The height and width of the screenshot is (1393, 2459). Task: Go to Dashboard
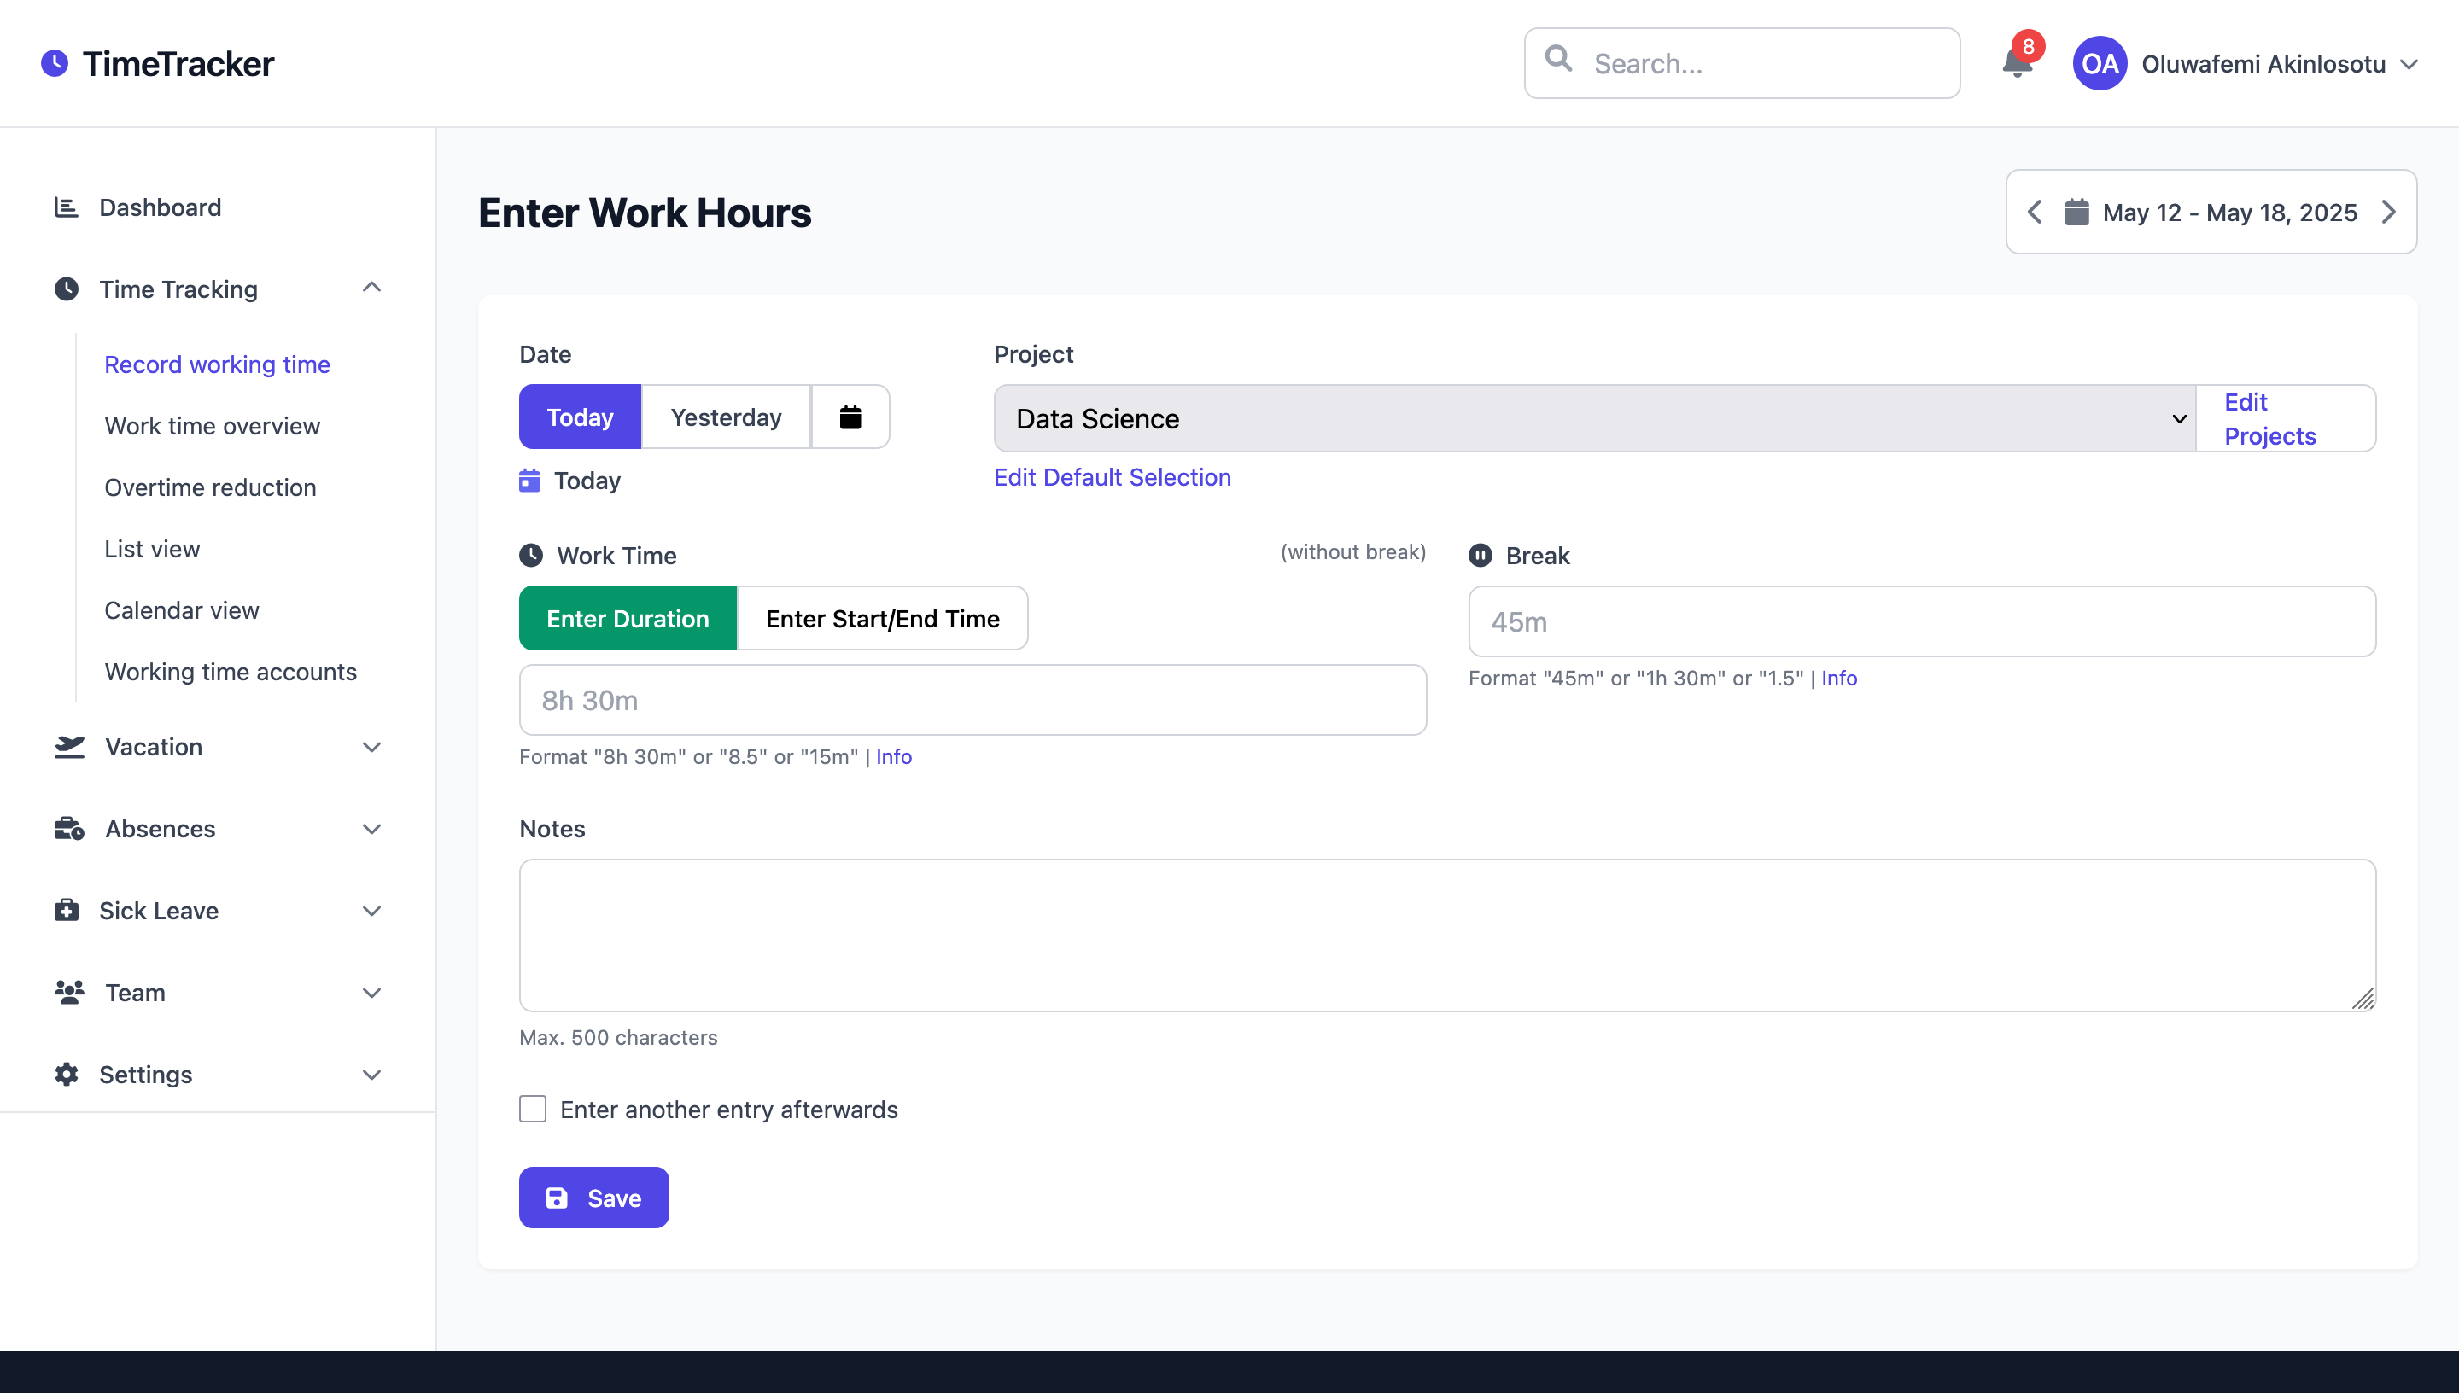(160, 207)
